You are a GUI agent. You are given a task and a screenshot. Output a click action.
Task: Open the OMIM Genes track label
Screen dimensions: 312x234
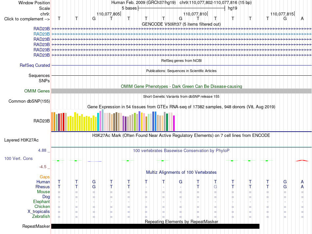(x=37, y=91)
